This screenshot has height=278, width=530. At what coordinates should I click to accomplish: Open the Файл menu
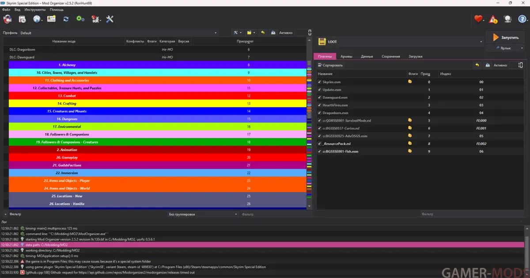point(6,9)
